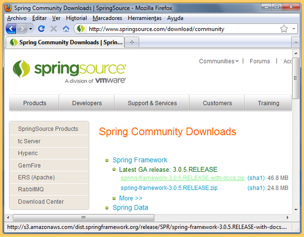
Task: Open sha1 link for with-docs zip
Action: tap(256, 178)
